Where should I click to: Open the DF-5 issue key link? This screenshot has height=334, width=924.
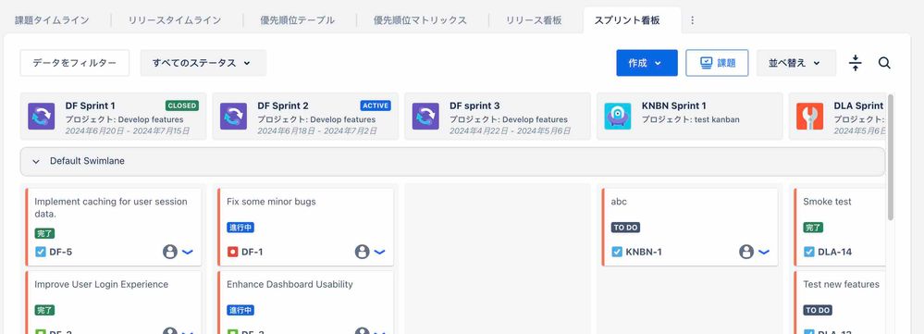pyautogui.click(x=61, y=253)
